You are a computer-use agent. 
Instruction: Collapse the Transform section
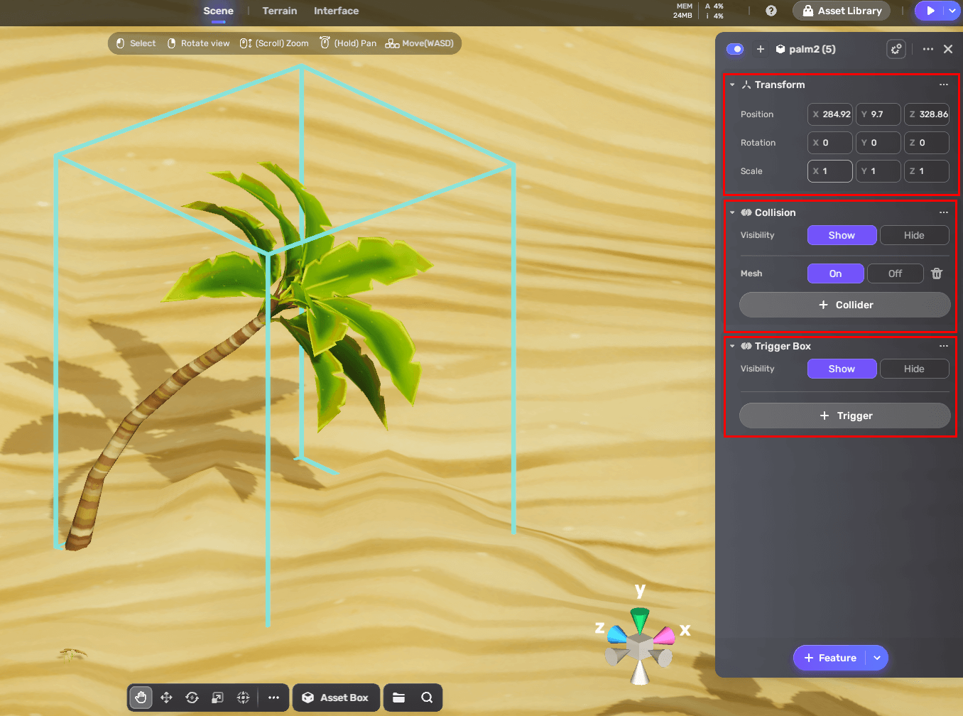pos(732,85)
